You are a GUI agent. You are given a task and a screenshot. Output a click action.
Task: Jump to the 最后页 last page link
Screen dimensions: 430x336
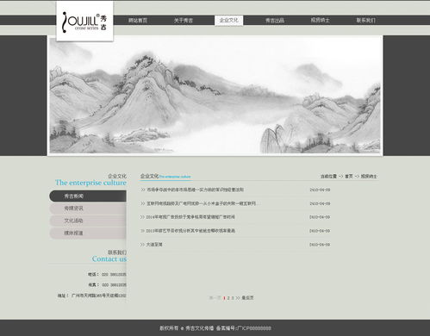point(247,298)
